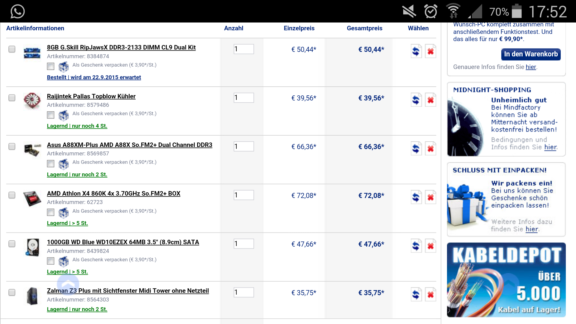Tick the selection checkbox for AMD Athlon X4
Image resolution: width=576 pixels, height=324 pixels.
[12, 195]
